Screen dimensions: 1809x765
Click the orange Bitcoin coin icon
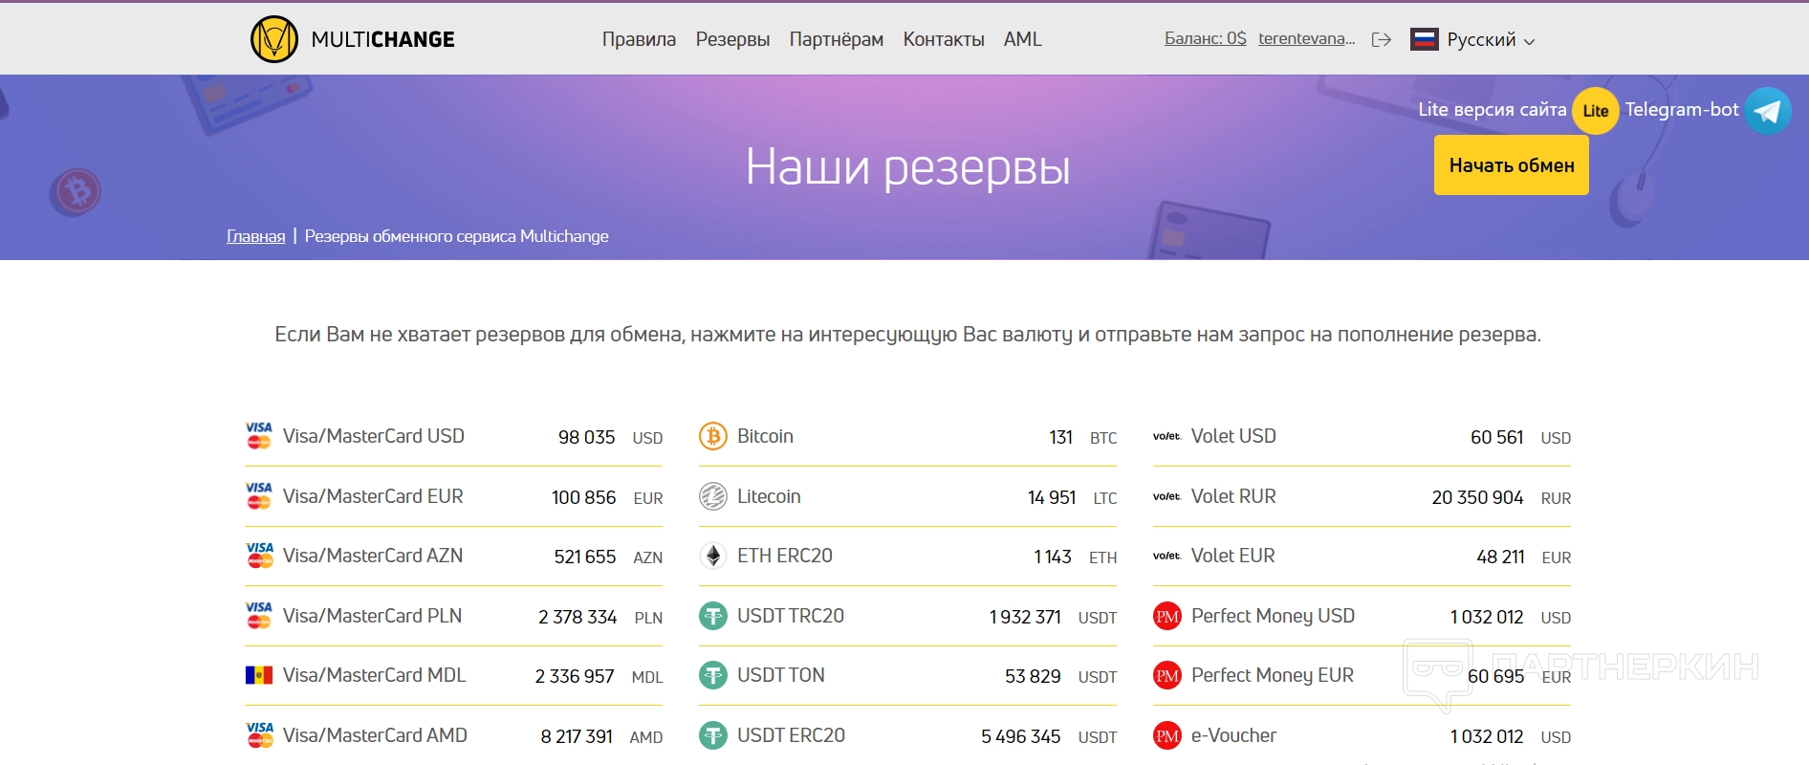pyautogui.click(x=713, y=436)
